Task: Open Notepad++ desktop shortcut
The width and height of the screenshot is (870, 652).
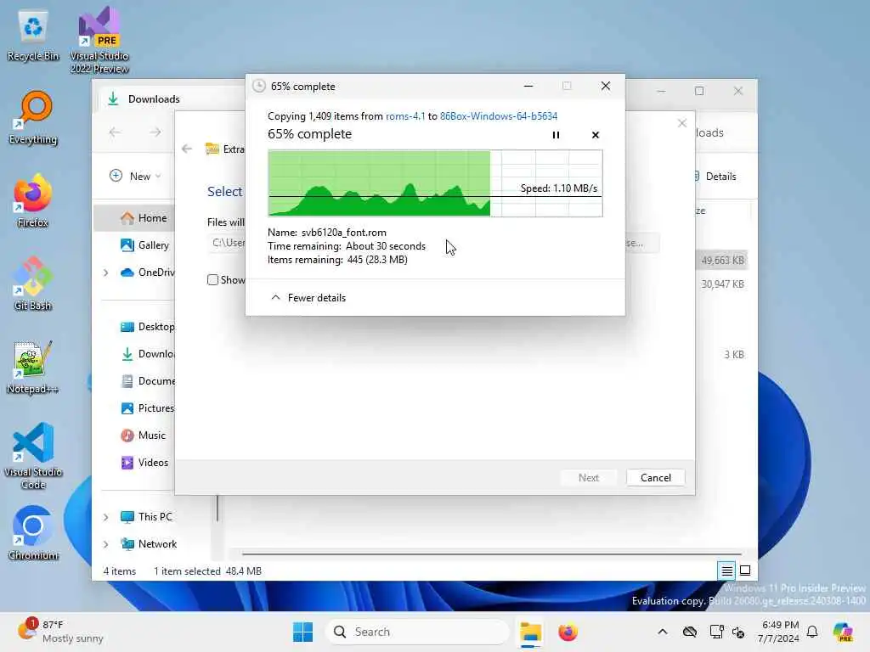Action: [x=33, y=367]
